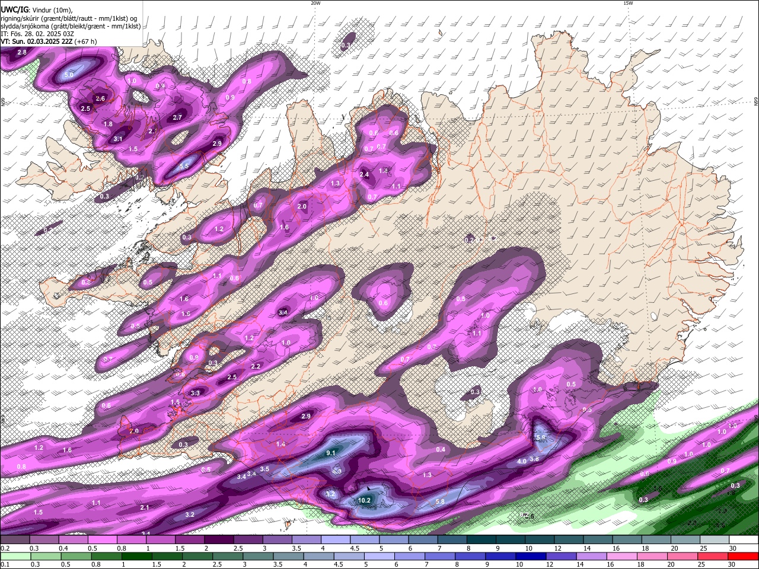The width and height of the screenshot is (759, 569).
Task: Select the 'VT: Sun. 02.03.2025 22Z (+67 h)' line
Action: (49, 41)
